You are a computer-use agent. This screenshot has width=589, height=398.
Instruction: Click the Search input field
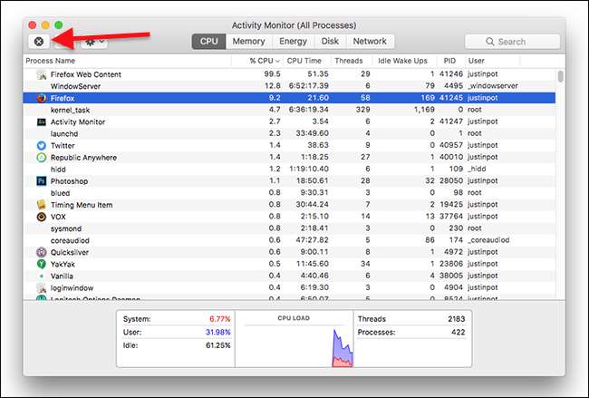(x=512, y=42)
